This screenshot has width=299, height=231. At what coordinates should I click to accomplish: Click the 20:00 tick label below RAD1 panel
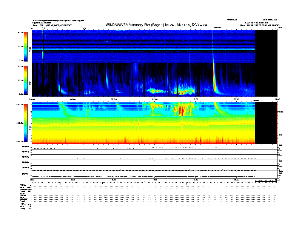click(x=236, y=99)
